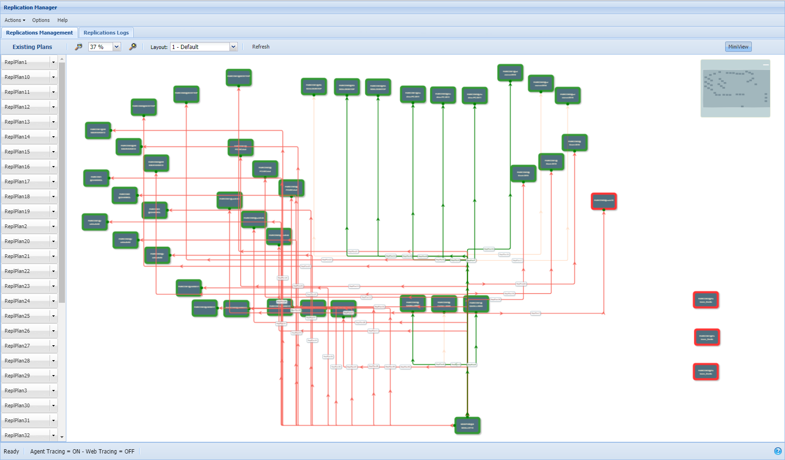Select the red-bordered node with an incoming arrow

(x=604, y=201)
